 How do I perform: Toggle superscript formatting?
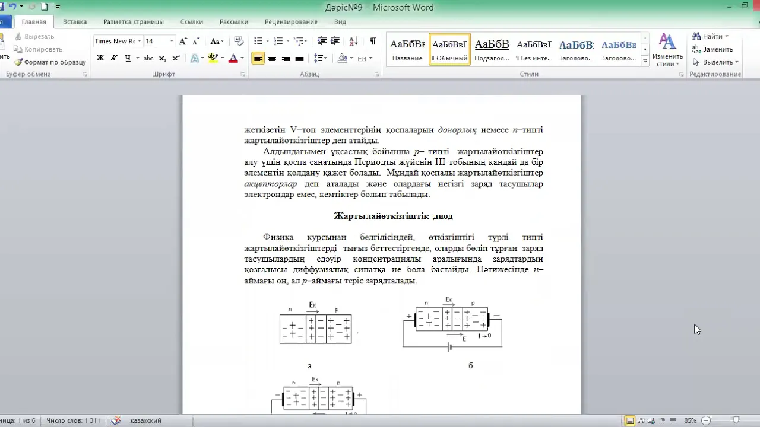(x=176, y=58)
